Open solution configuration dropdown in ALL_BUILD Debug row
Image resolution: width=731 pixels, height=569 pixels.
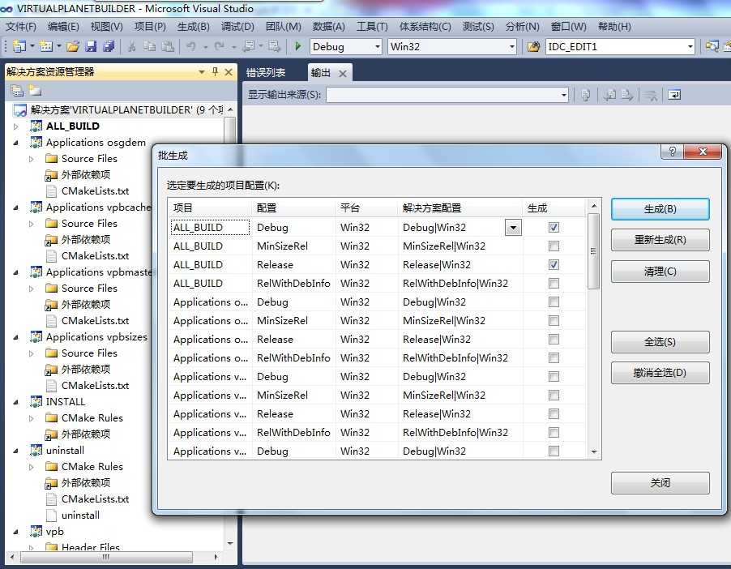[513, 228]
